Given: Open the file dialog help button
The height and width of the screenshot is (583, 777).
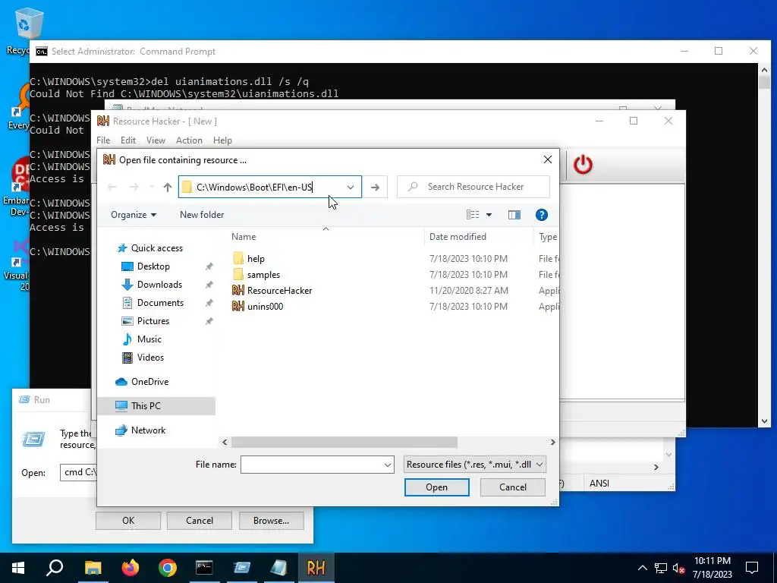Looking at the screenshot, I should [542, 215].
